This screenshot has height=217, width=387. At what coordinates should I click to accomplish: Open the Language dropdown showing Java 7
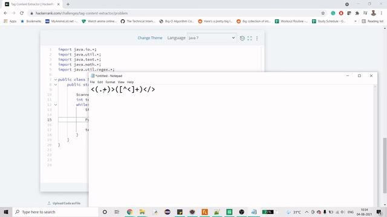212,38
